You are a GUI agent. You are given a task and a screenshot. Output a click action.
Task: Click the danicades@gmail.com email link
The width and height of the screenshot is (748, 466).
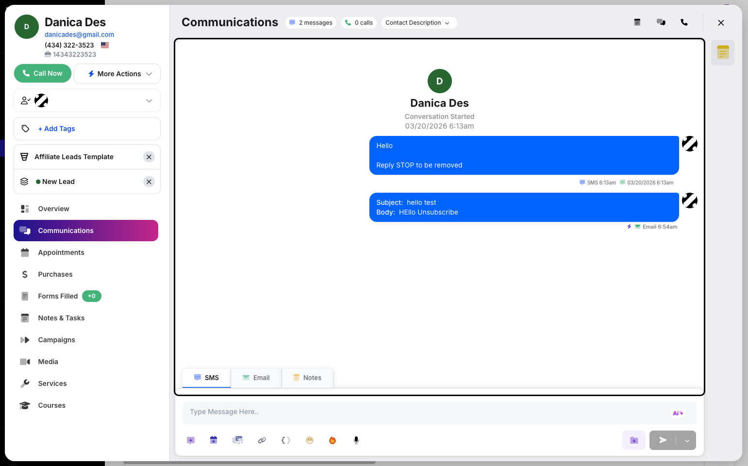tap(80, 34)
